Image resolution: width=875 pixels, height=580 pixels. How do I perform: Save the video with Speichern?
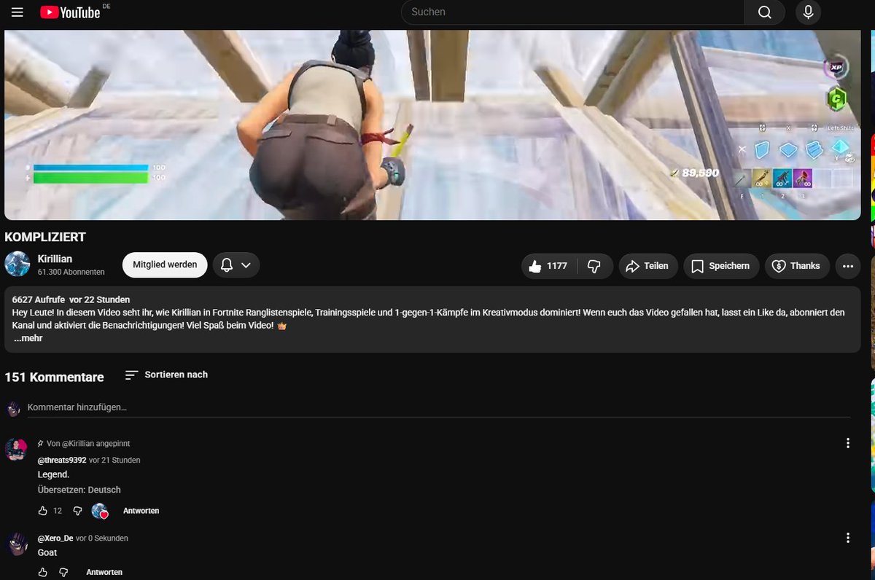(721, 266)
